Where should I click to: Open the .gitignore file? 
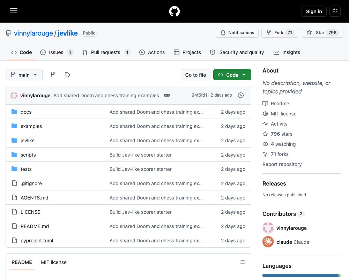tap(31, 183)
